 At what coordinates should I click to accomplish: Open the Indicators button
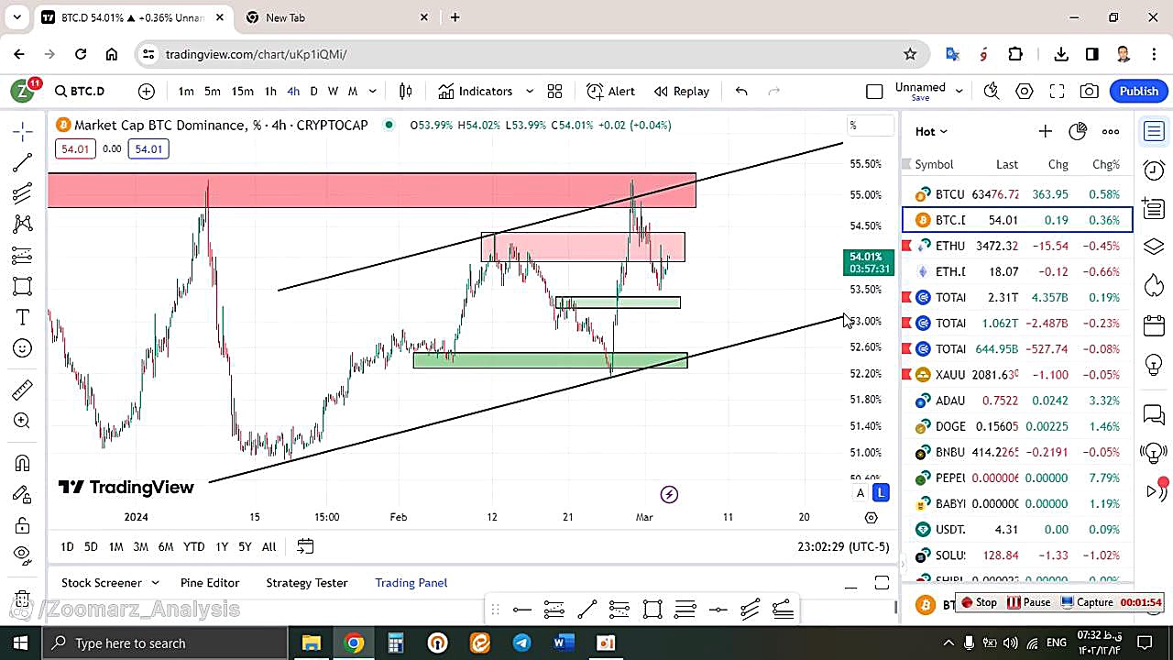click(x=475, y=91)
